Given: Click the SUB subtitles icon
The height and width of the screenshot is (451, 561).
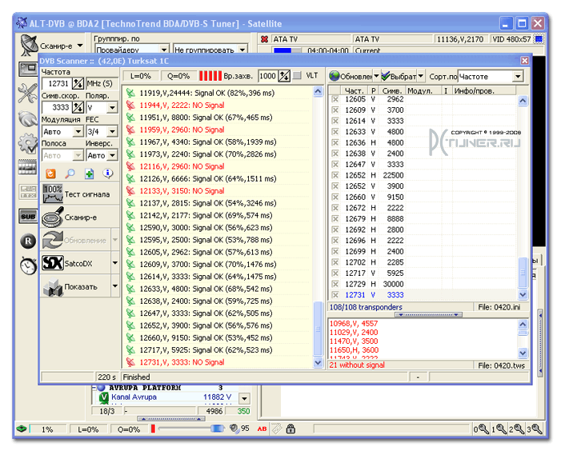Looking at the screenshot, I should point(28,216).
